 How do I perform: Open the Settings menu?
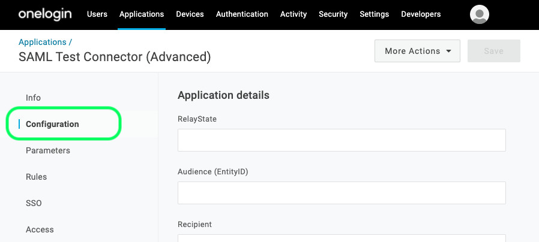[374, 14]
